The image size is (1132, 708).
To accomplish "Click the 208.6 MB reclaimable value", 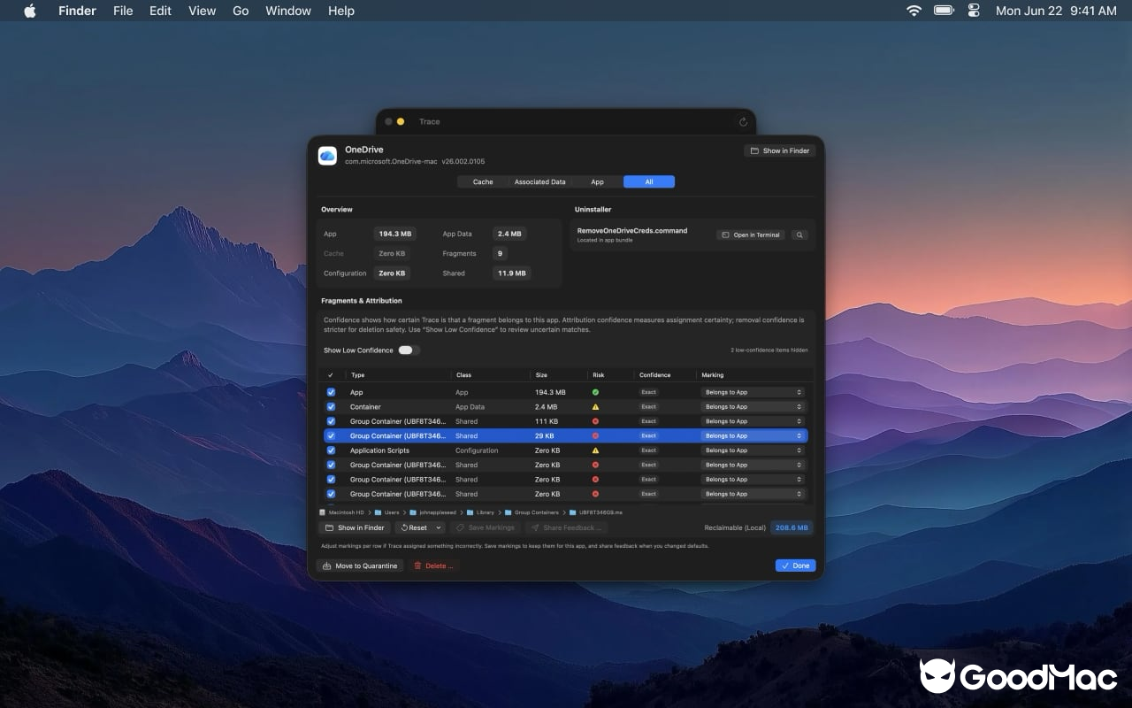I will (x=792, y=527).
